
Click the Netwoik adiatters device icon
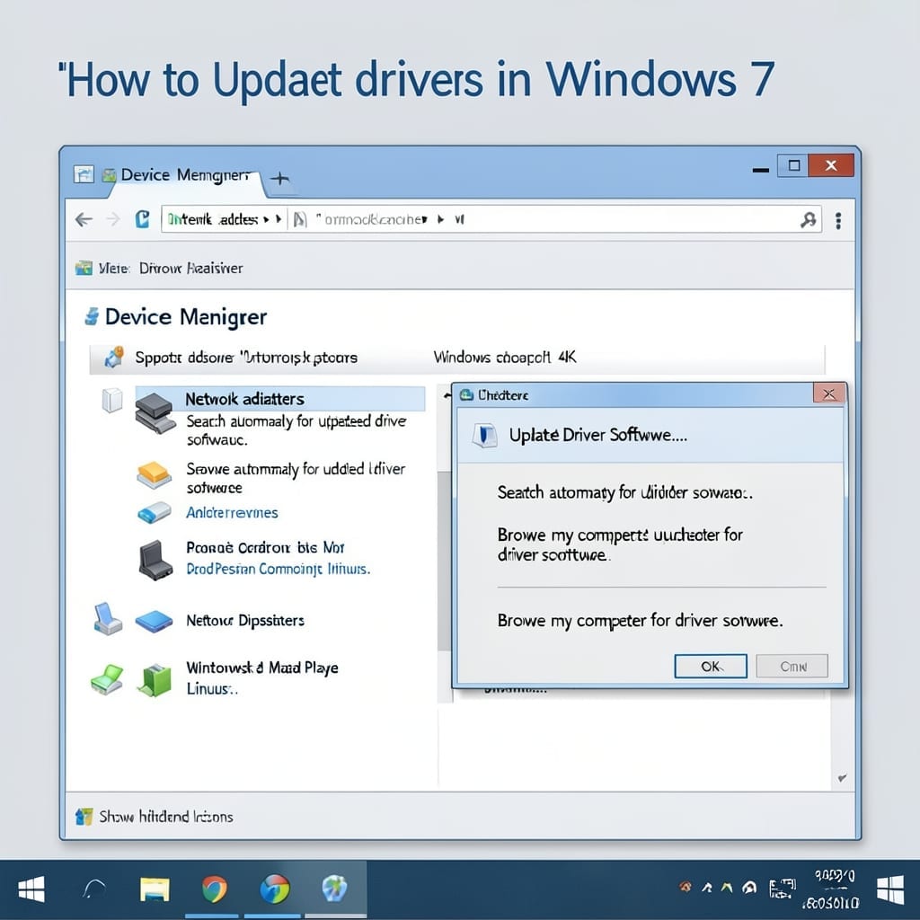point(155,412)
